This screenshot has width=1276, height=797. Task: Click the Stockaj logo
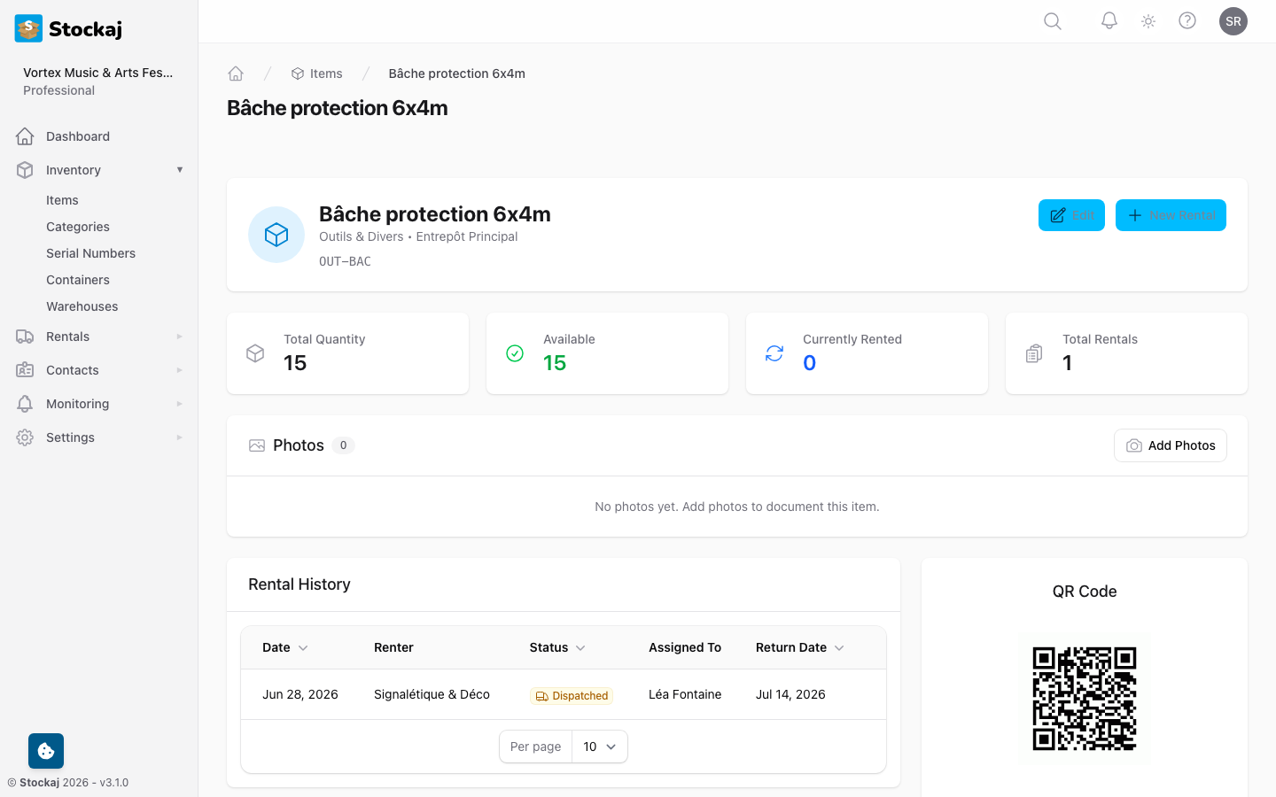pyautogui.click(x=68, y=28)
